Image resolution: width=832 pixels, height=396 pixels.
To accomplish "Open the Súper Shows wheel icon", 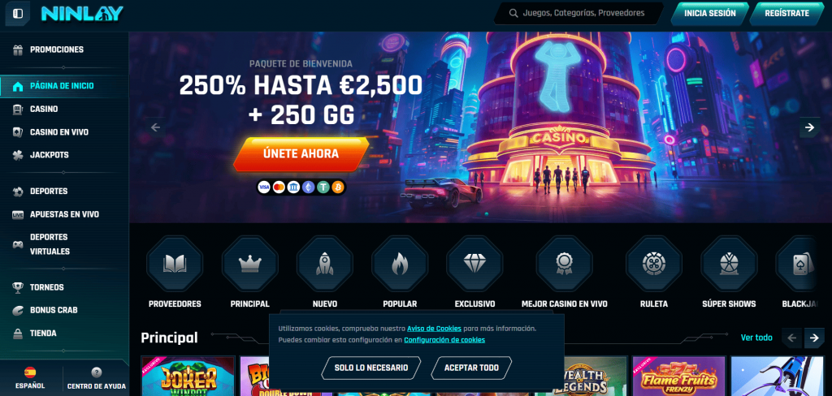I will [729, 264].
